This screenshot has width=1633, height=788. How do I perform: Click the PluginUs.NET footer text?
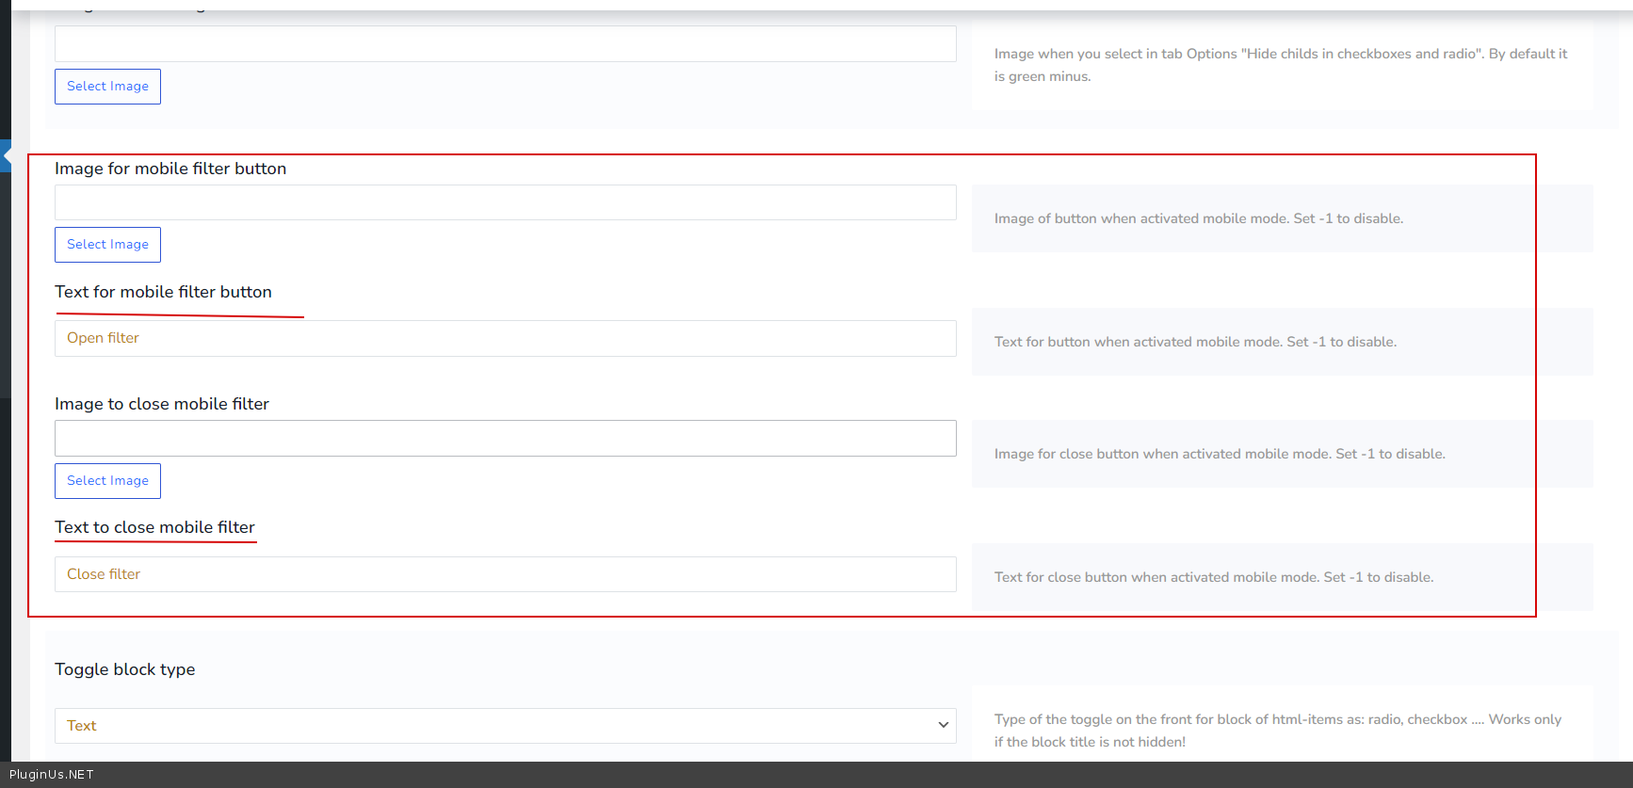(x=52, y=775)
